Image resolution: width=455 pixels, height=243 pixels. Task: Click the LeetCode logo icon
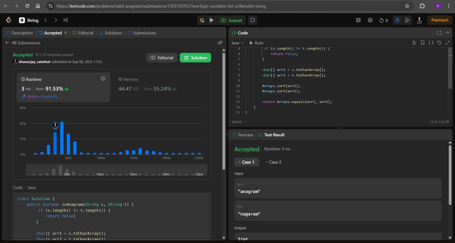(x=8, y=20)
